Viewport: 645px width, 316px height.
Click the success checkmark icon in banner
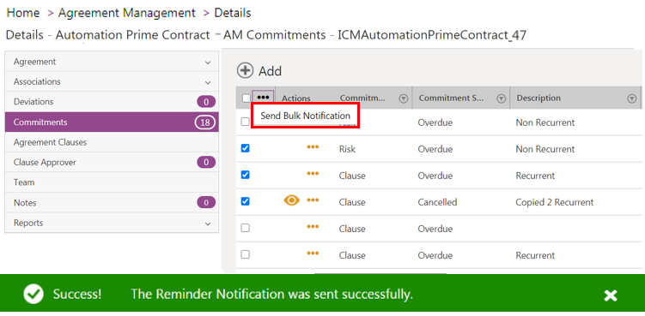point(33,295)
